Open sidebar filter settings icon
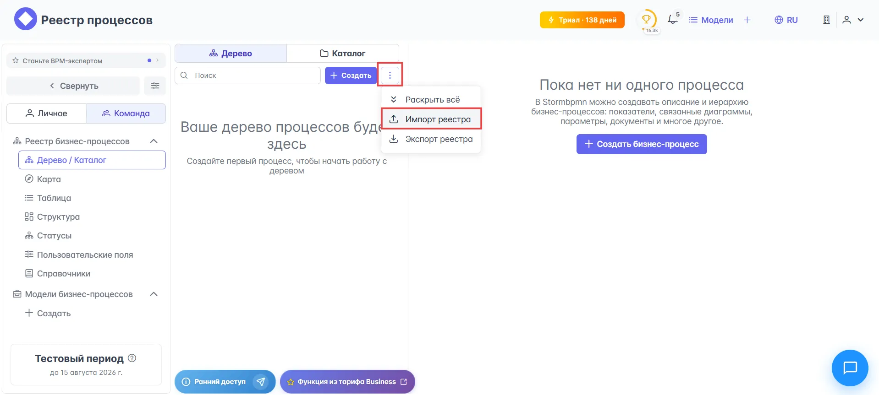 (x=155, y=86)
